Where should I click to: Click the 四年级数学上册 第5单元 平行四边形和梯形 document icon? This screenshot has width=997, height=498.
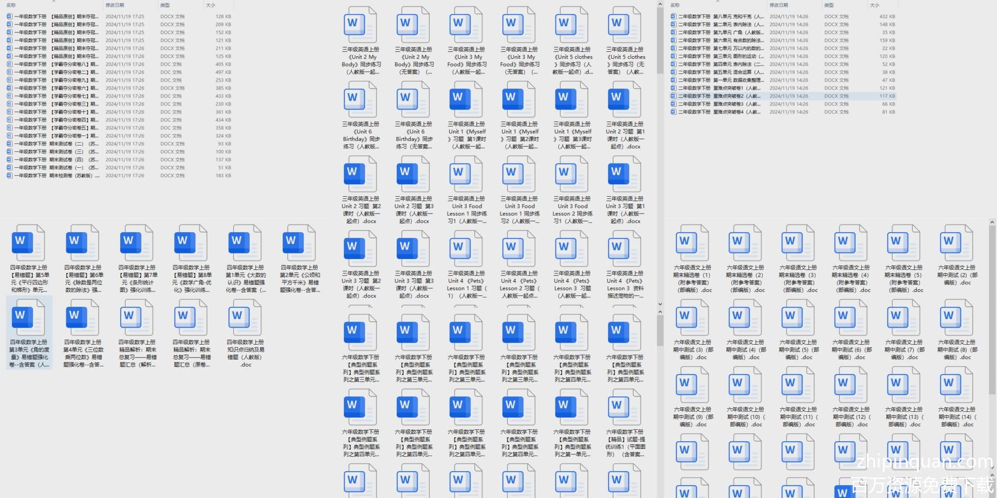click(28, 243)
